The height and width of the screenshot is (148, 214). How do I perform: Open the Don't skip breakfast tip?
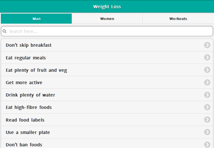(x=29, y=45)
